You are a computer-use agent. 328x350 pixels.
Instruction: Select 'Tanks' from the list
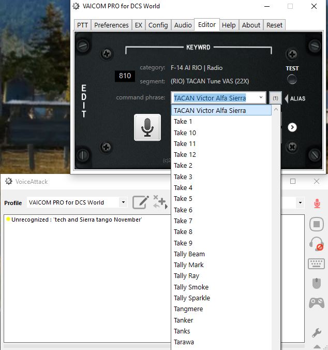point(221,331)
